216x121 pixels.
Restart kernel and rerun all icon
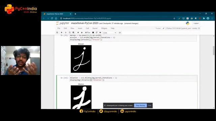[x=100, y=33]
